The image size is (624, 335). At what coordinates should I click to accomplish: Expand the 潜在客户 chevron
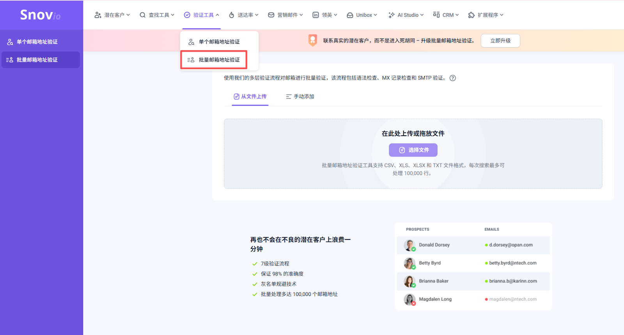(x=128, y=15)
